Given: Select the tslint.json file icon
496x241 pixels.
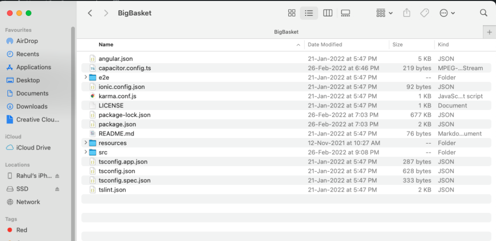Looking at the screenshot, I should (93, 190).
